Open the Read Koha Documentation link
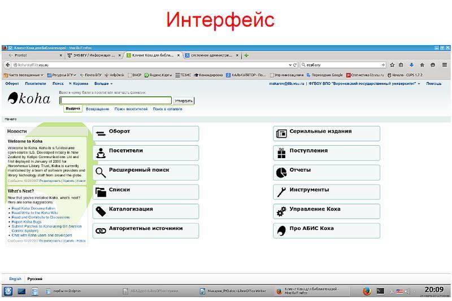Image resolution: width=452 pixels, height=301 pixels. click(x=33, y=208)
